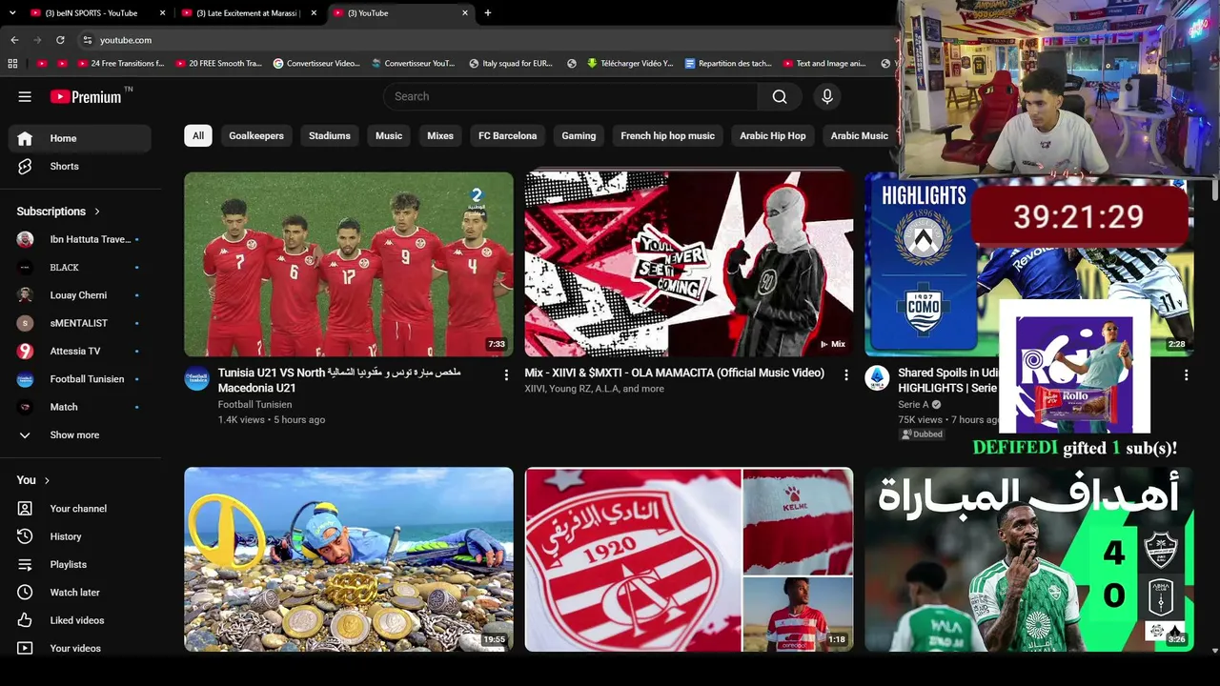Open Football Tunisien avatar beside Tunisia U21 video
Screen dimensions: 1220x686
point(197,378)
